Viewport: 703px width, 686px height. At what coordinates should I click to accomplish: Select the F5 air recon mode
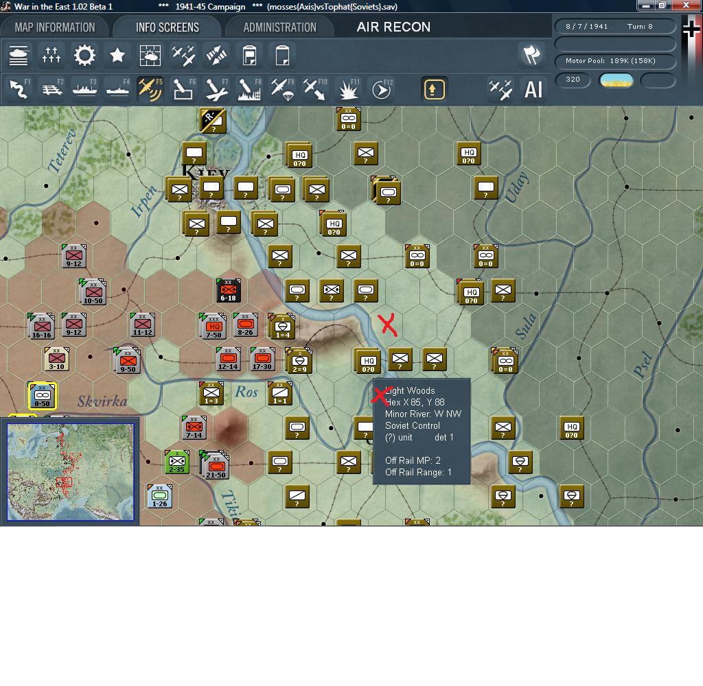150,89
